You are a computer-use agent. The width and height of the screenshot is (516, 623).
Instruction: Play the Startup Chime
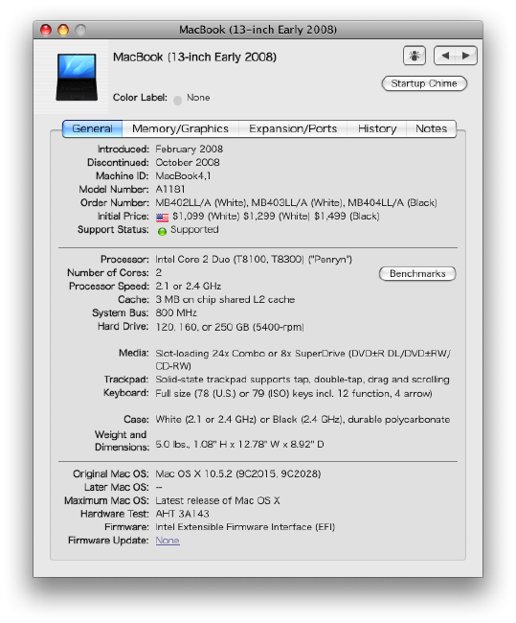pos(424,83)
